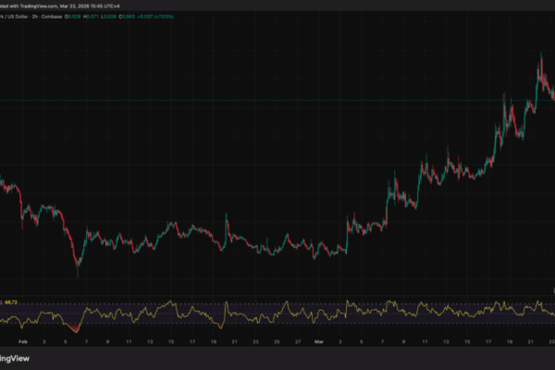Click the highest candle peak on the chart

pos(540,54)
